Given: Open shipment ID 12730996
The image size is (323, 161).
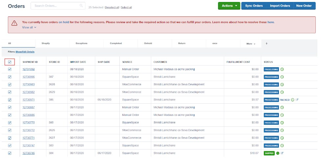Looking at the screenshot, I should click(x=29, y=77).
